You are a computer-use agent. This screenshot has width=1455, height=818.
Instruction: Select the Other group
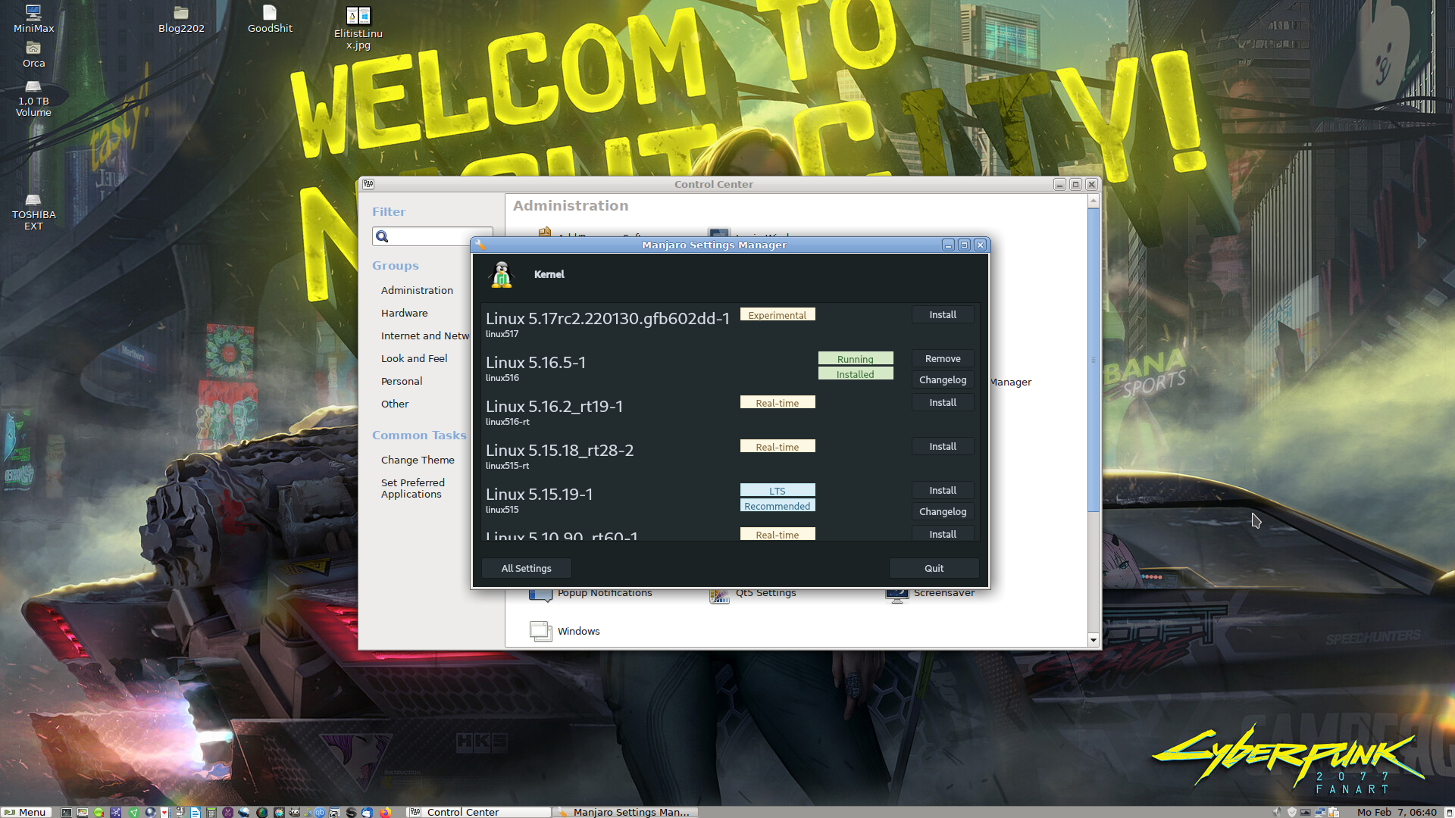(395, 404)
